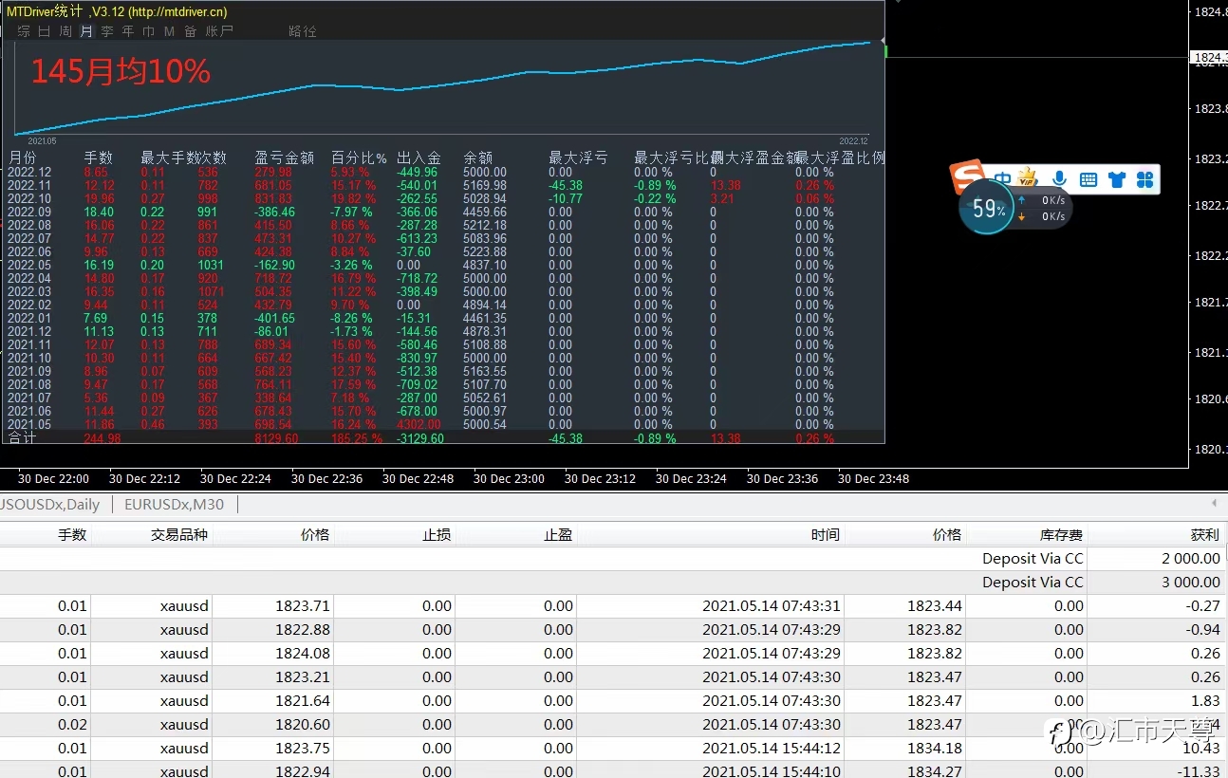The width and height of the screenshot is (1228, 778).
Task: Sort by 获利 column header
Action: 1205,534
